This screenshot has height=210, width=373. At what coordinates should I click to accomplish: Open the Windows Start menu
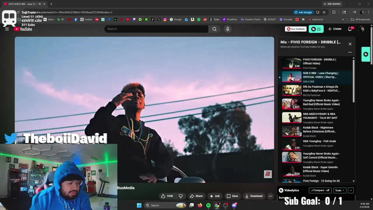139,205
